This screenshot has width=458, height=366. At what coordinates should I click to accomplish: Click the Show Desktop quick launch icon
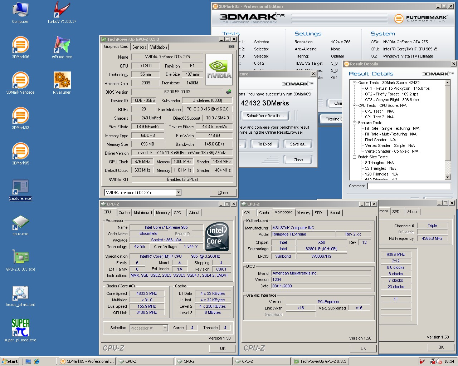28,361
